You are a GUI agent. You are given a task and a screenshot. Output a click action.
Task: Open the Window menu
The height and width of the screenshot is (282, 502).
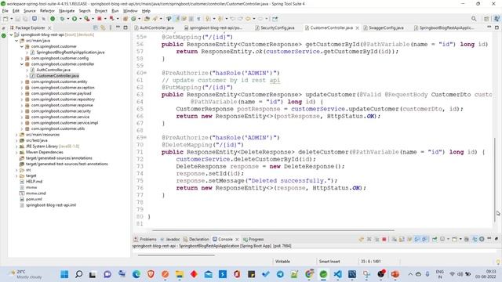(130, 11)
